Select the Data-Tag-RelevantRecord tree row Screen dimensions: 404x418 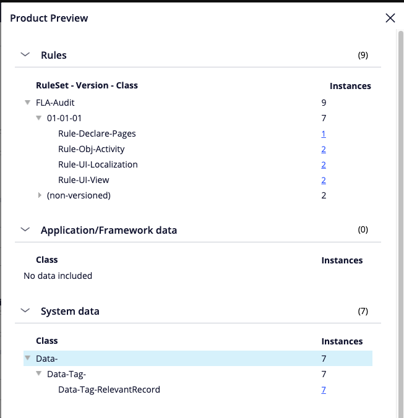198,390
